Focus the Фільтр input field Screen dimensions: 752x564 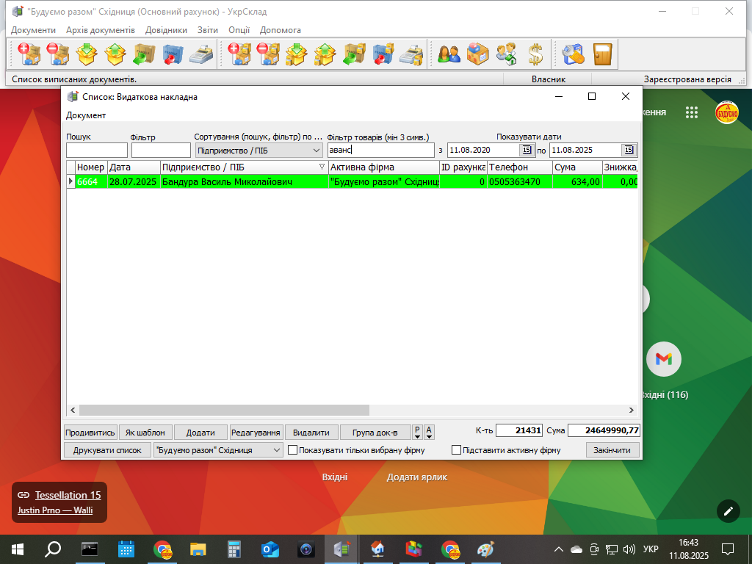pos(161,150)
